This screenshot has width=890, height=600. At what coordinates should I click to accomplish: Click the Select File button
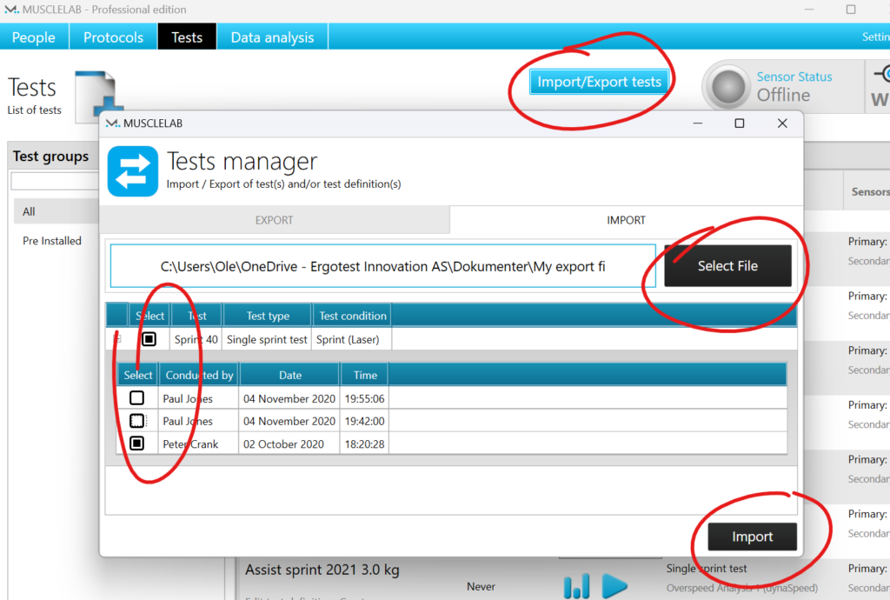(x=727, y=266)
